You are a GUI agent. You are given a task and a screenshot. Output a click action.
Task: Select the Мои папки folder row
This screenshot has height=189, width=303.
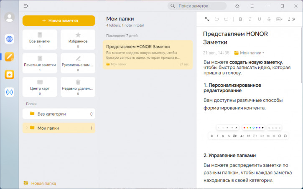tap(59, 128)
